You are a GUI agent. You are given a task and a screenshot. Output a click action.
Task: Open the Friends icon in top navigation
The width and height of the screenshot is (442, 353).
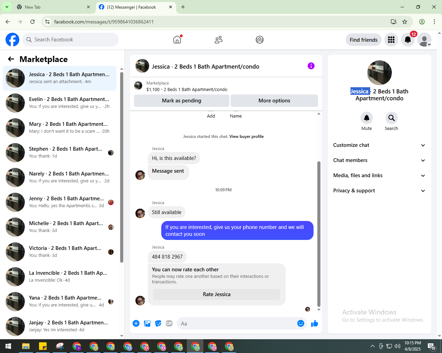[219, 40]
